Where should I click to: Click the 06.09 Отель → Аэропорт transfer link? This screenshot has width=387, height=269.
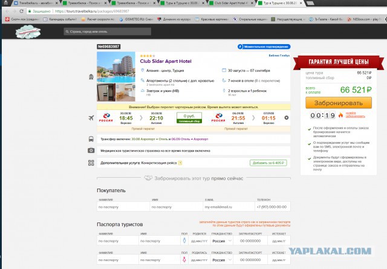(x=189, y=139)
